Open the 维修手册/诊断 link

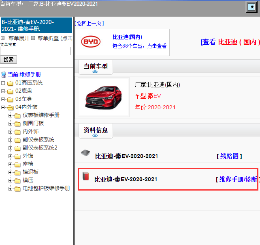[x=238, y=179]
